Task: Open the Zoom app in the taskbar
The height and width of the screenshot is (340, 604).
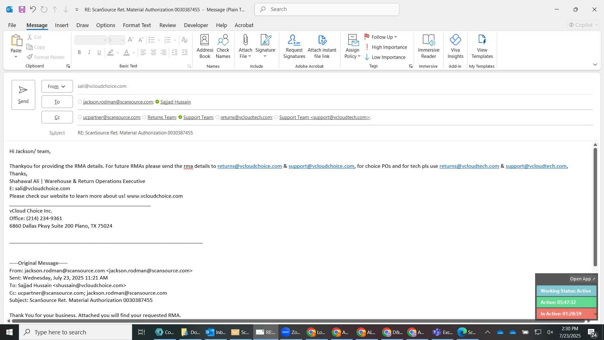Action: [x=291, y=332]
